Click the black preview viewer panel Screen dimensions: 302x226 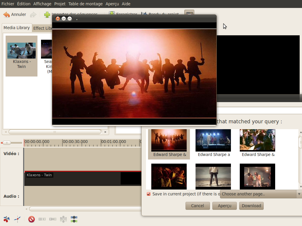pyautogui.click(x=258, y=65)
